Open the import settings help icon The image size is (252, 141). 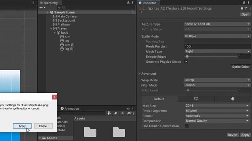pyautogui.click(x=242, y=9)
